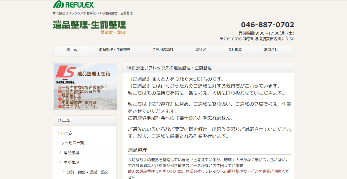347x179 pixels.
Task: Switch to the ご利用の流れ tab
Action: (163, 49)
